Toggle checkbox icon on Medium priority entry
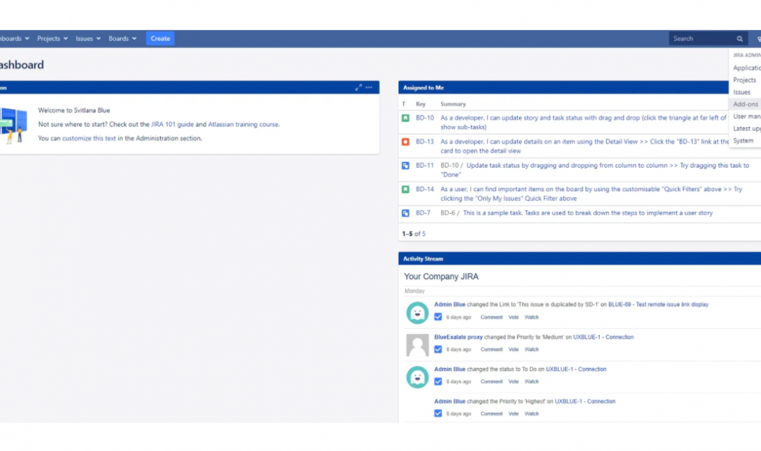761x451 pixels. [438, 349]
